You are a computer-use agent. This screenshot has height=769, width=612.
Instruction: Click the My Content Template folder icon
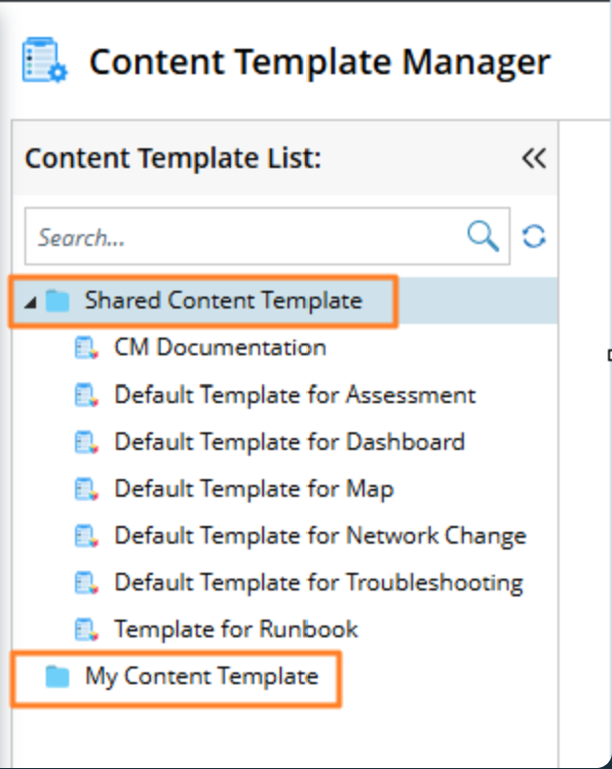point(57,676)
